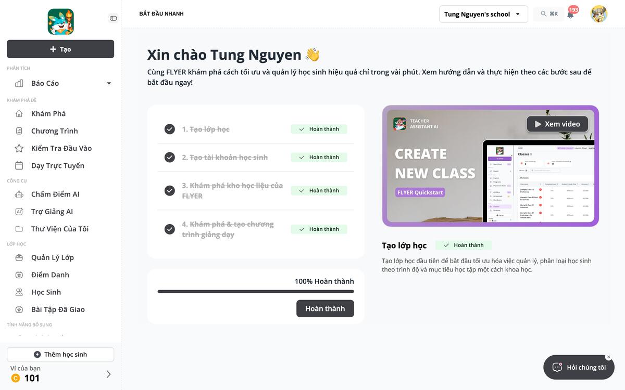
Task: Open Chấm Điểm AI grading tool
Action: coord(60,194)
